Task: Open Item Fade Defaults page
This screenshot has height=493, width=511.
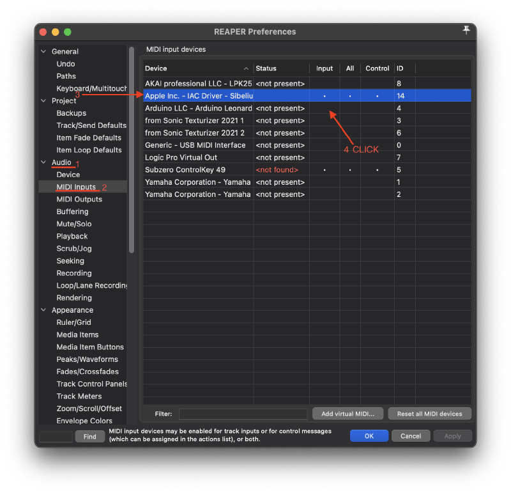Action: 89,137
